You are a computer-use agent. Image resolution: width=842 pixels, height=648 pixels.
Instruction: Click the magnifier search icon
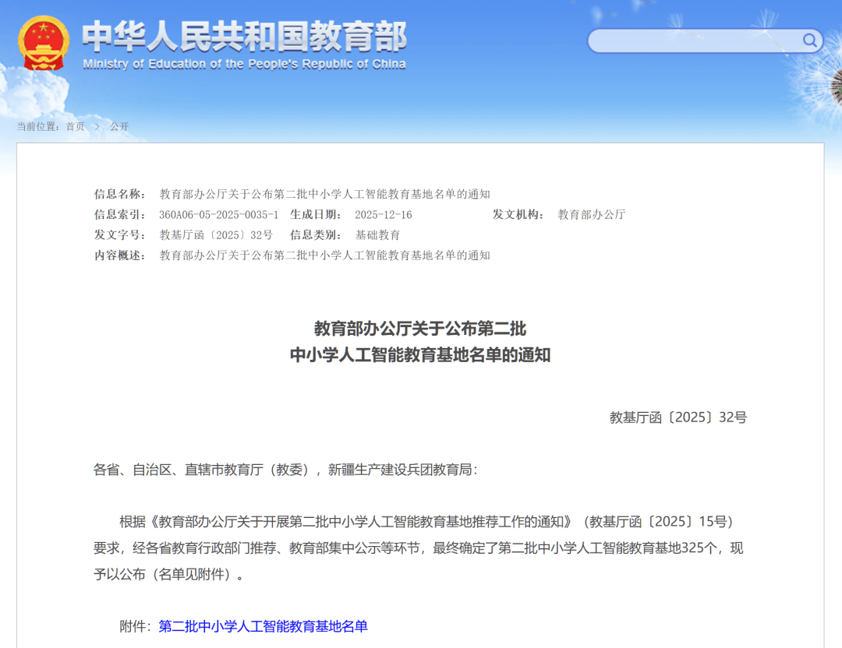(810, 40)
